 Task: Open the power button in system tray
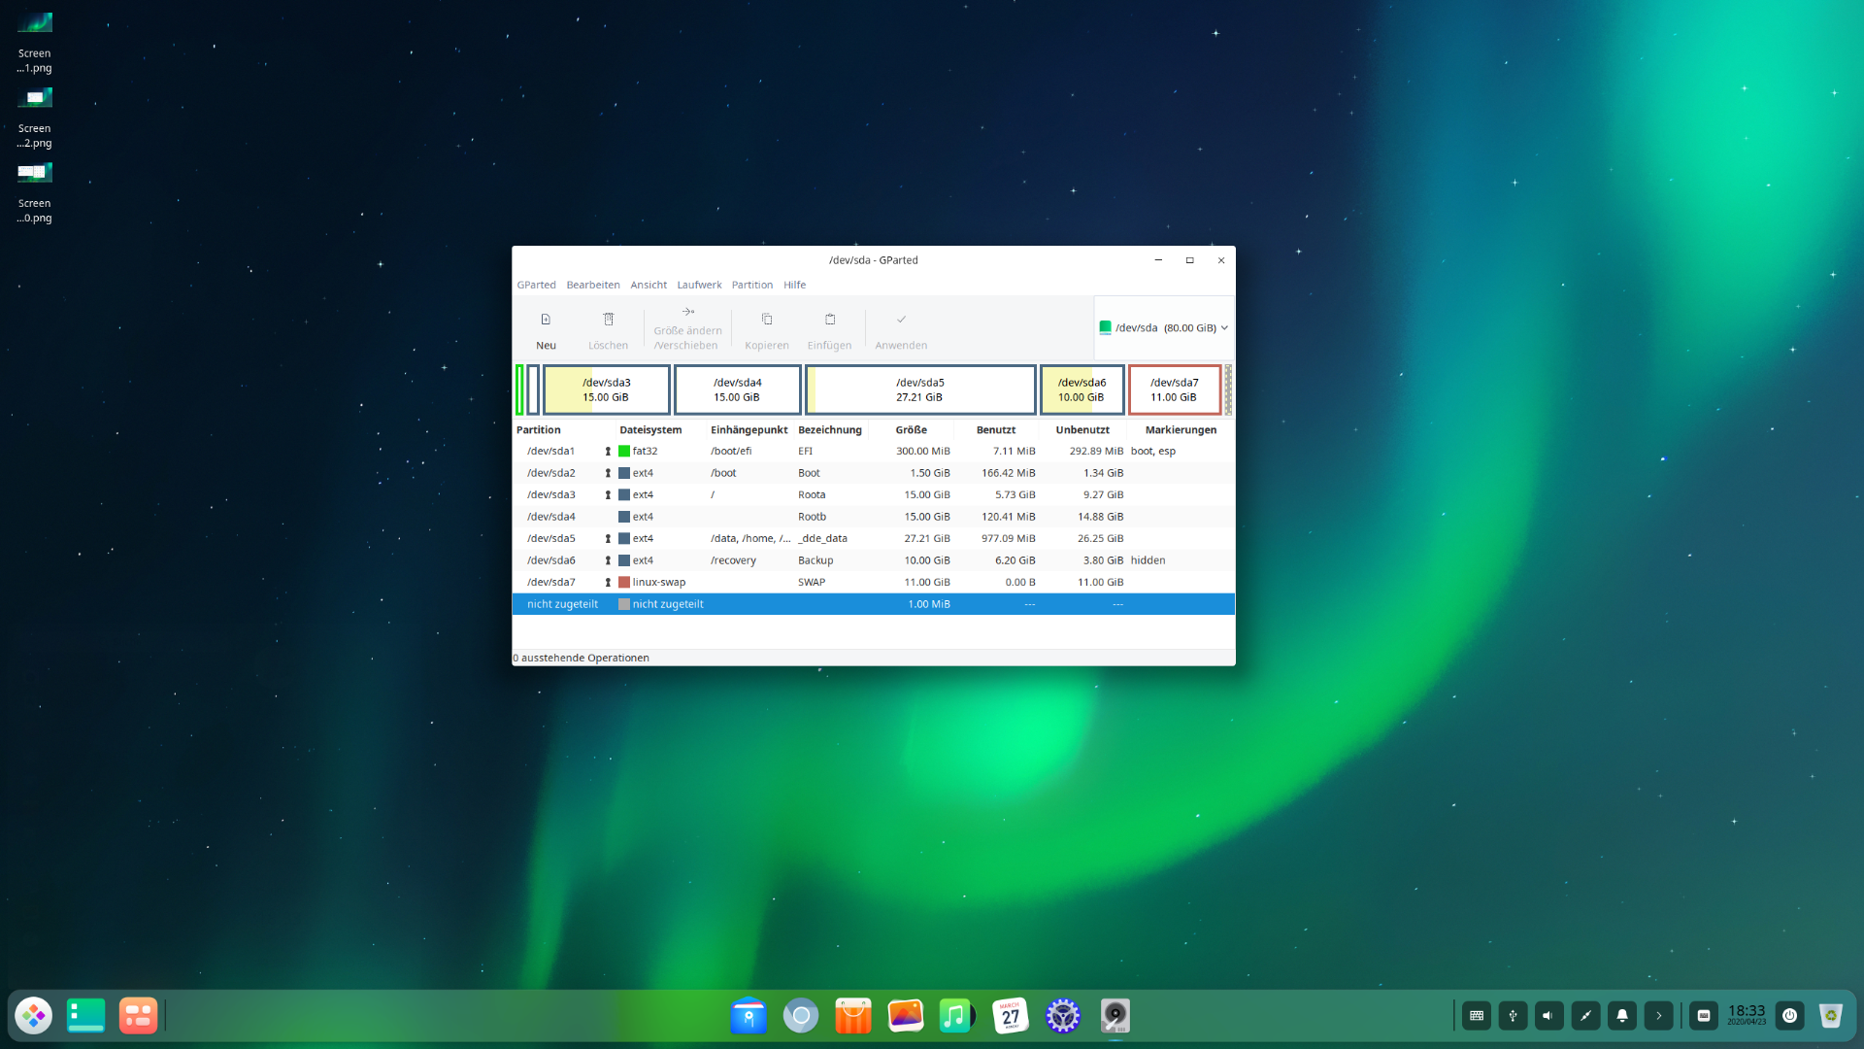[x=1789, y=1016]
